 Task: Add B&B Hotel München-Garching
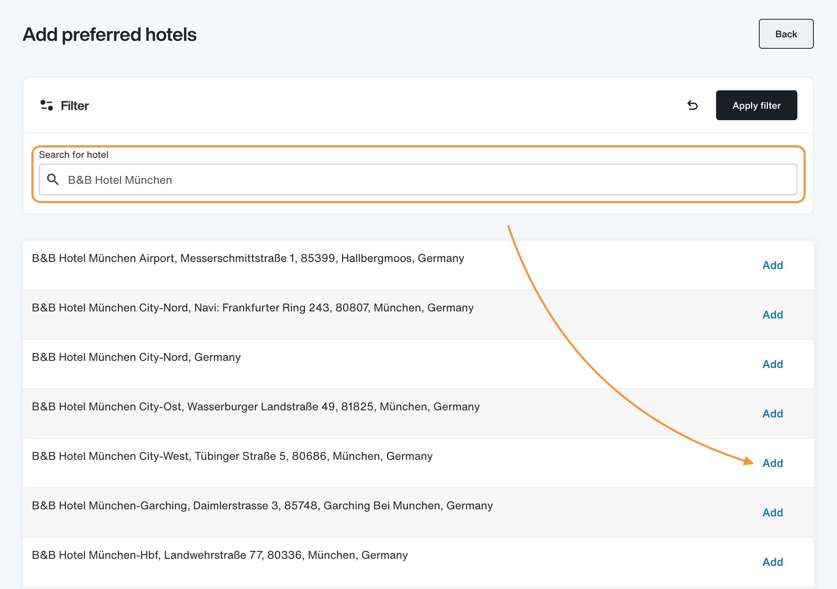click(x=773, y=512)
